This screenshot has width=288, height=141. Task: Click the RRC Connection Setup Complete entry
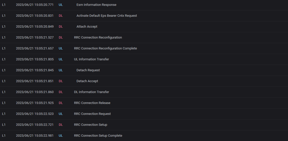pyautogui.click(x=98, y=136)
